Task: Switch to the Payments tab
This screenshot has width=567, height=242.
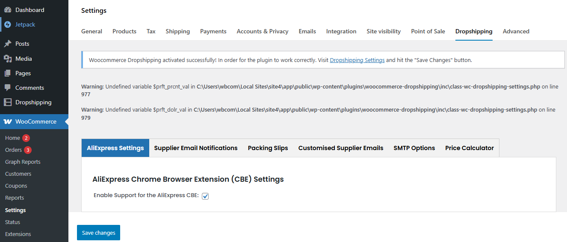Action: coord(213,31)
